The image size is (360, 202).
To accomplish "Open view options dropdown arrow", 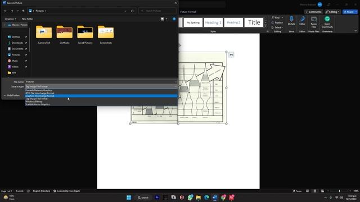I will pos(166,19).
